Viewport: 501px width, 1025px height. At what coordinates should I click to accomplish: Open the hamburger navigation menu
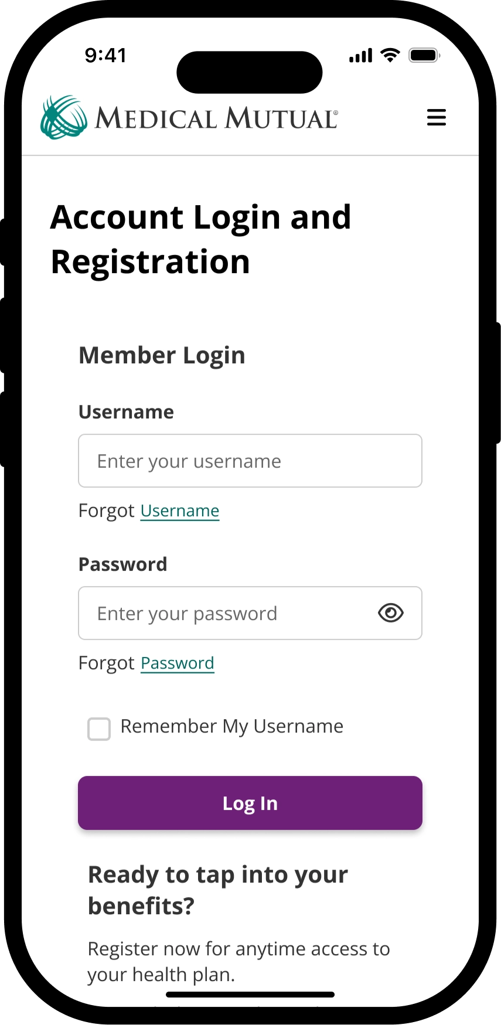[x=436, y=117]
